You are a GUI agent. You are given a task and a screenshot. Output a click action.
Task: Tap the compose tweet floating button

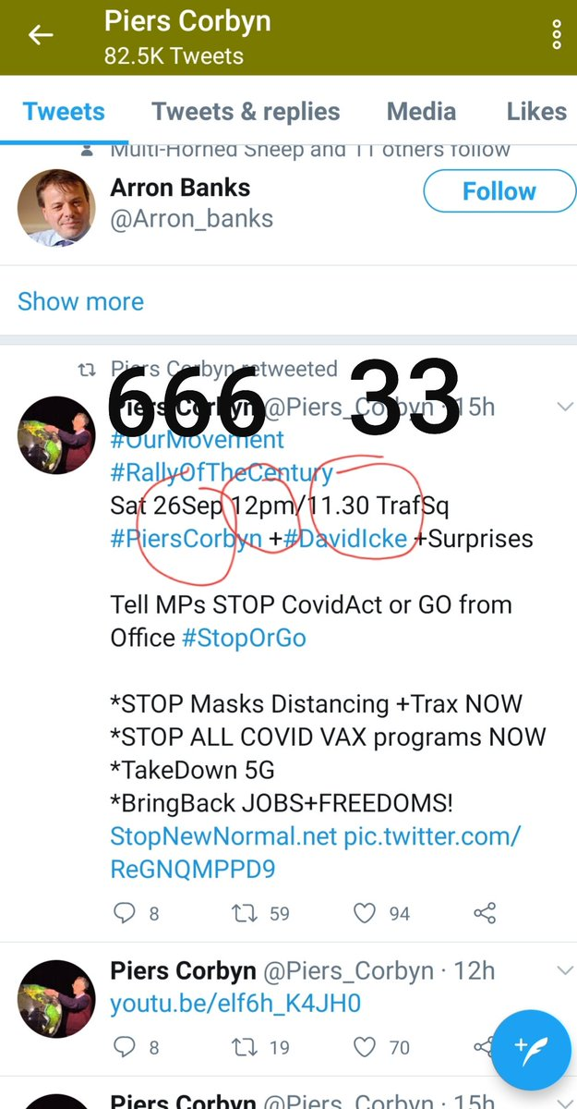click(532, 1049)
